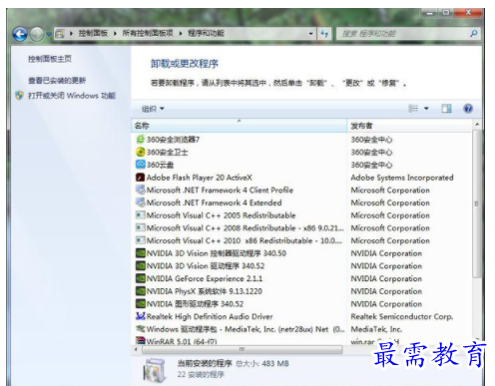
Task: Sort by 名称 column header
Action: point(240,126)
